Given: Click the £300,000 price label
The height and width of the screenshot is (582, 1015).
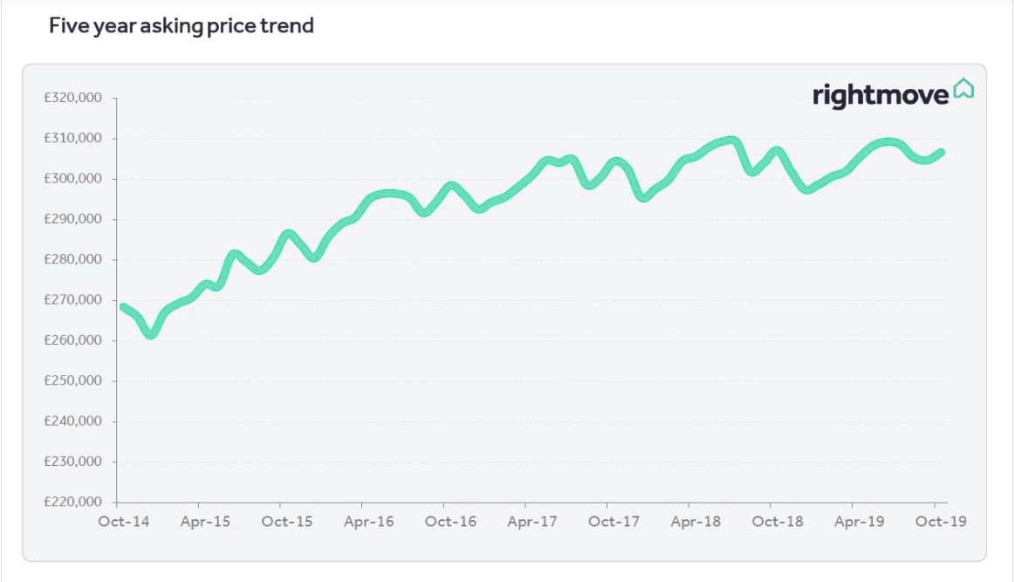Looking at the screenshot, I should point(73,179).
